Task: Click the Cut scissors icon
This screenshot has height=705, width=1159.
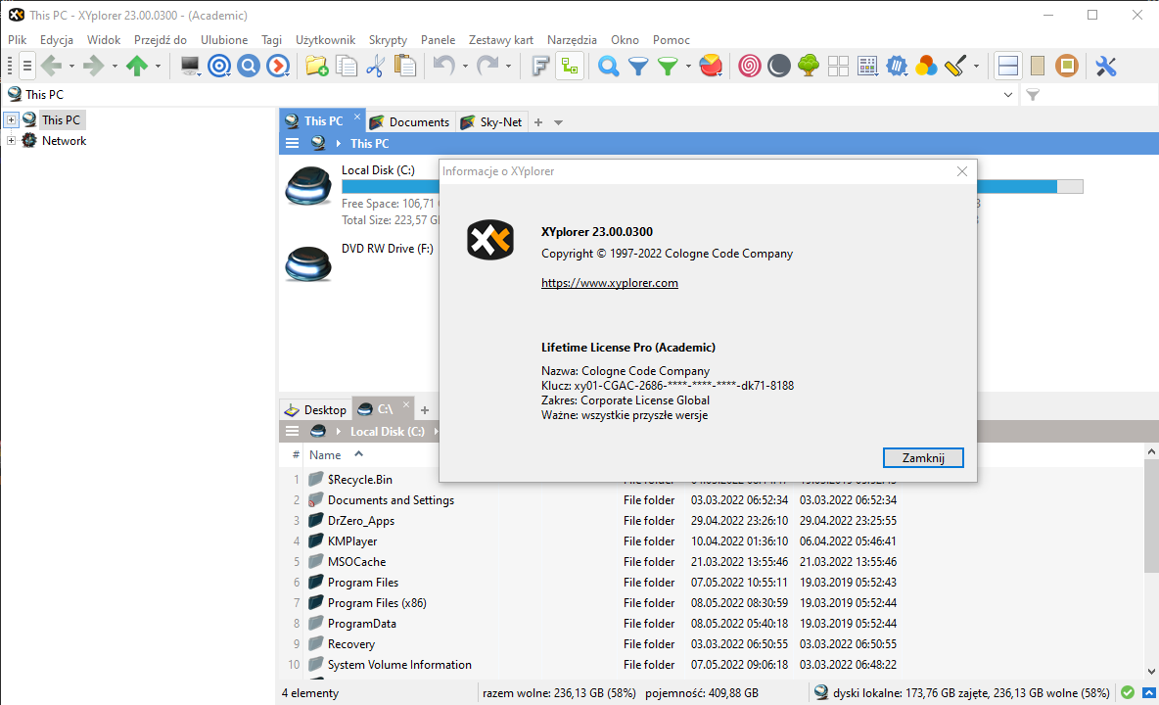Action: tap(376, 67)
